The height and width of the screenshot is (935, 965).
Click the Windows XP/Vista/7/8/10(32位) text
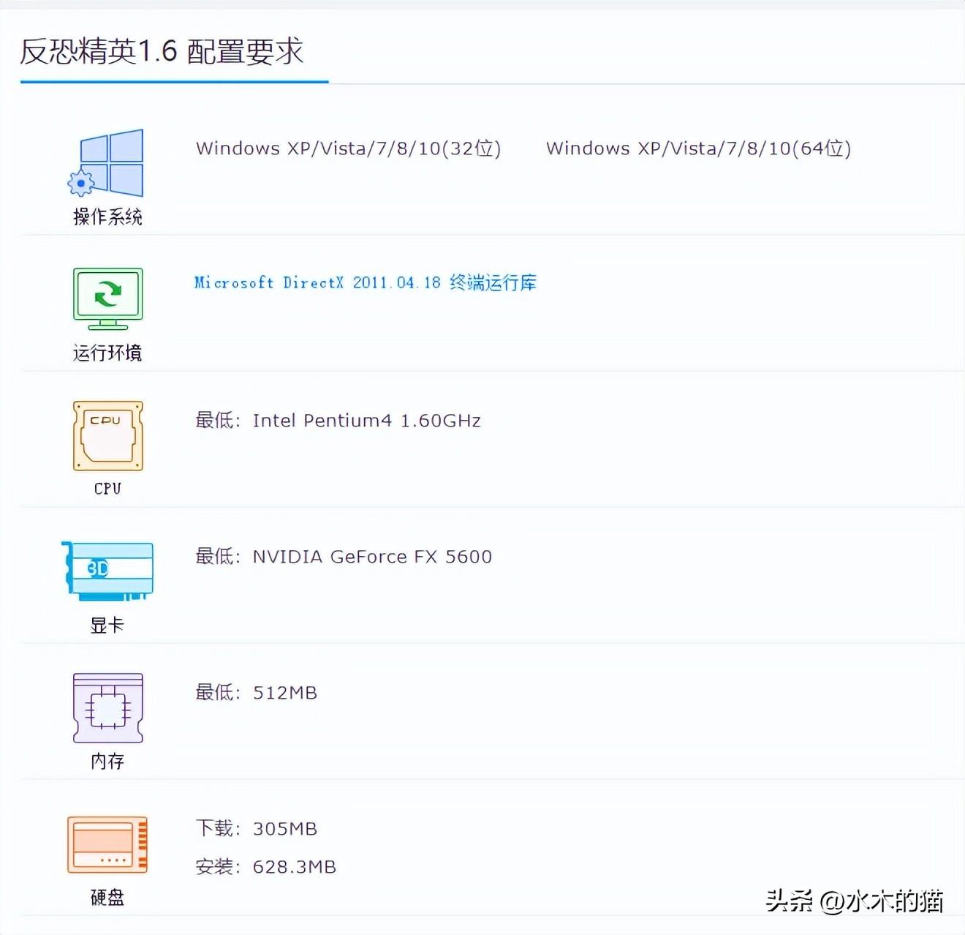point(348,149)
